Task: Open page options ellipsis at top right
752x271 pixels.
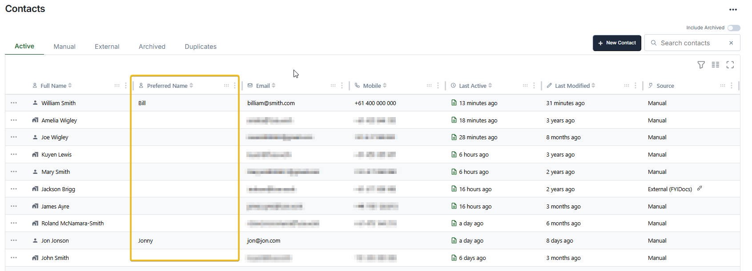Action: pyautogui.click(x=733, y=10)
